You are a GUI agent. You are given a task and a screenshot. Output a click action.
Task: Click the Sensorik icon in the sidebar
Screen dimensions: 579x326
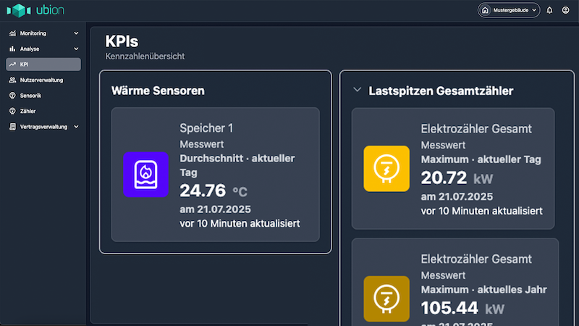click(12, 96)
